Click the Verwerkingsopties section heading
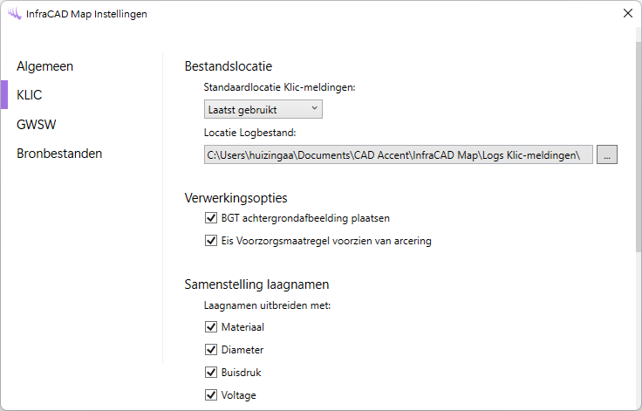642x411 pixels. [x=236, y=196]
